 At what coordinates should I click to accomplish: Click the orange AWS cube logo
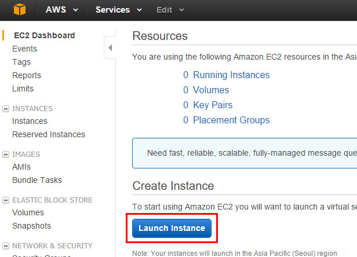[x=20, y=9]
